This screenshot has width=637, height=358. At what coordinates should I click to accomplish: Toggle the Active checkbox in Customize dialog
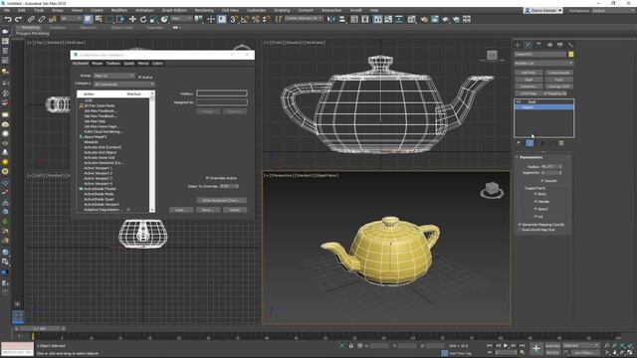139,77
